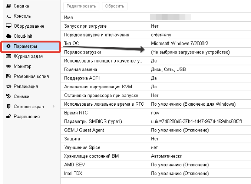Open the Сетевой экран menu item
Screen dimensions: 251x184
[x=29, y=107]
